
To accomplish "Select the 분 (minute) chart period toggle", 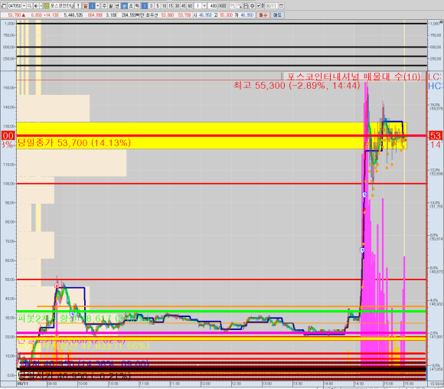I will (125, 5).
